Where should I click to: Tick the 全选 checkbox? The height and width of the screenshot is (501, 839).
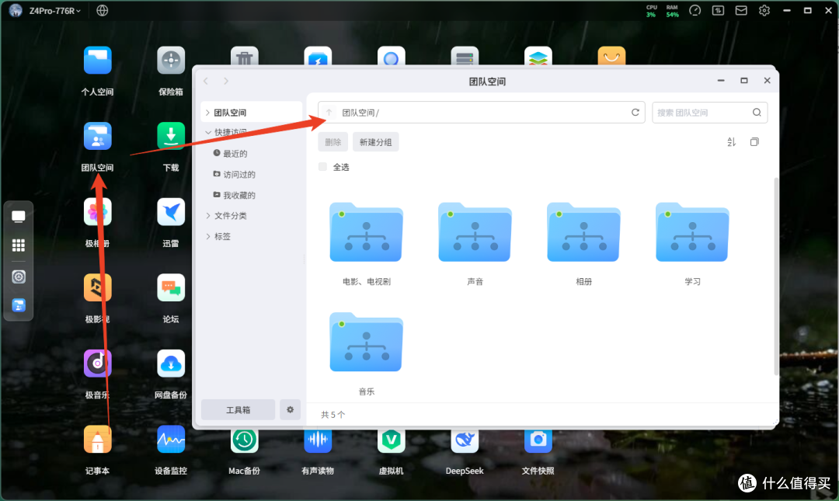click(x=322, y=166)
